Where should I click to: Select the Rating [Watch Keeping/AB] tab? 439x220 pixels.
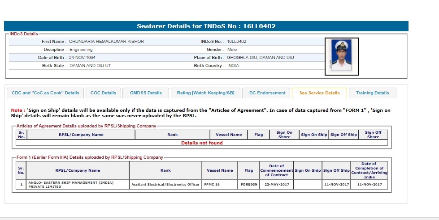coord(205,93)
